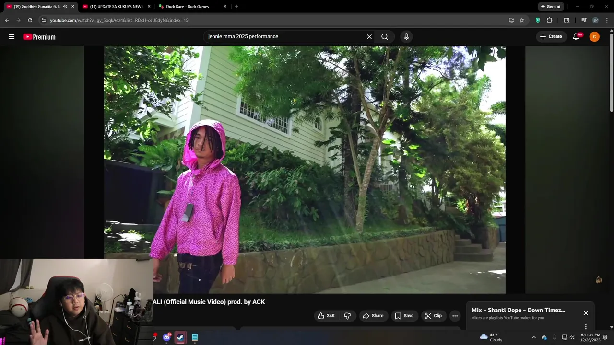Click the page vertical scrollbar thumb
This screenshot has height=345, width=614.
click(x=612, y=72)
